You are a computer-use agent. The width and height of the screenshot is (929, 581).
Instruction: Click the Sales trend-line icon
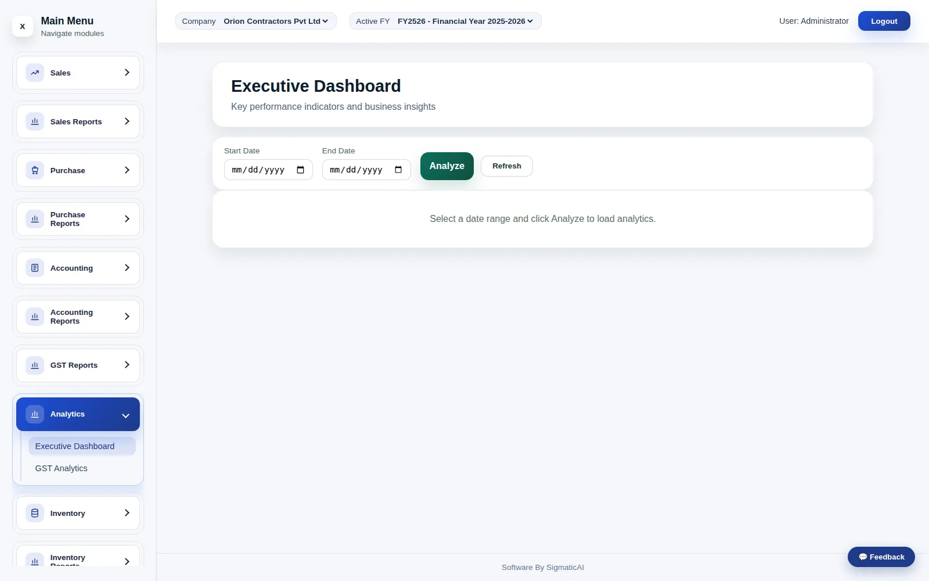pyautogui.click(x=35, y=73)
